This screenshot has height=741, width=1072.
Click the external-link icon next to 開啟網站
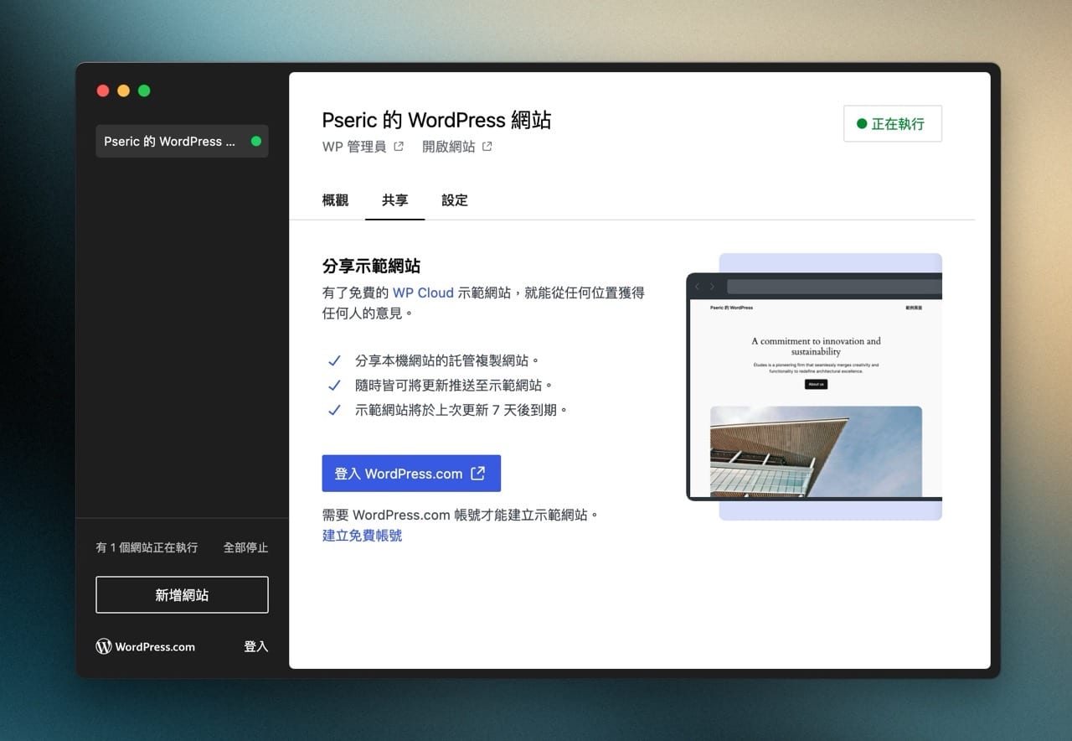tap(487, 147)
